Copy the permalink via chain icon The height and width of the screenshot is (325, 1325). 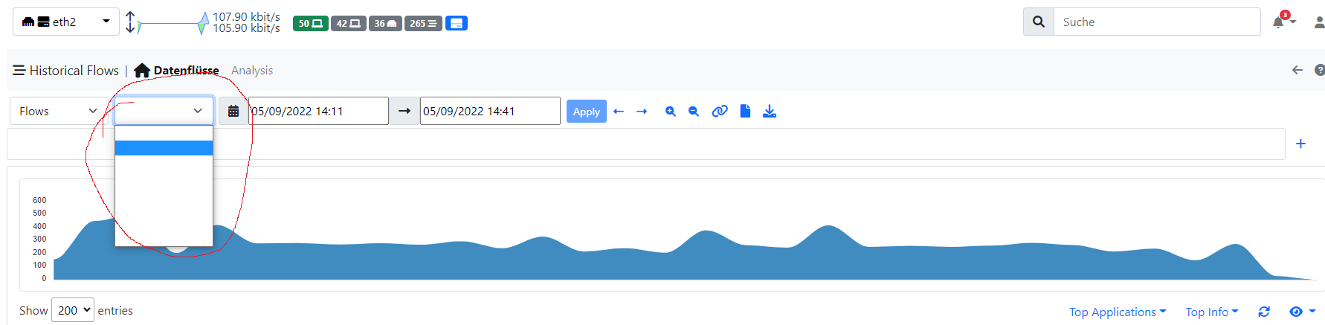720,111
